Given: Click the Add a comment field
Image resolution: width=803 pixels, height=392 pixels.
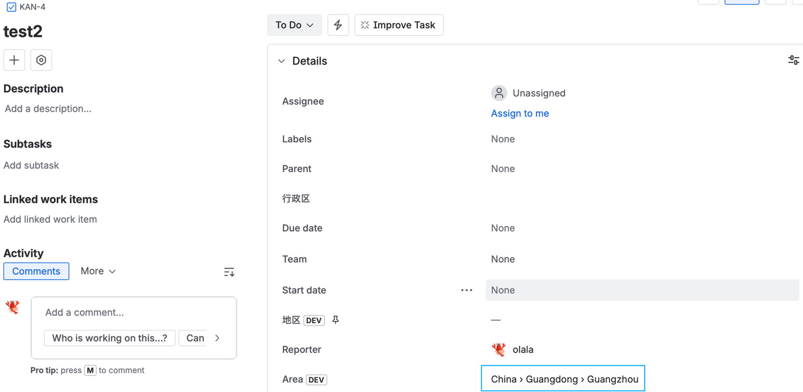Looking at the screenshot, I should (134, 312).
